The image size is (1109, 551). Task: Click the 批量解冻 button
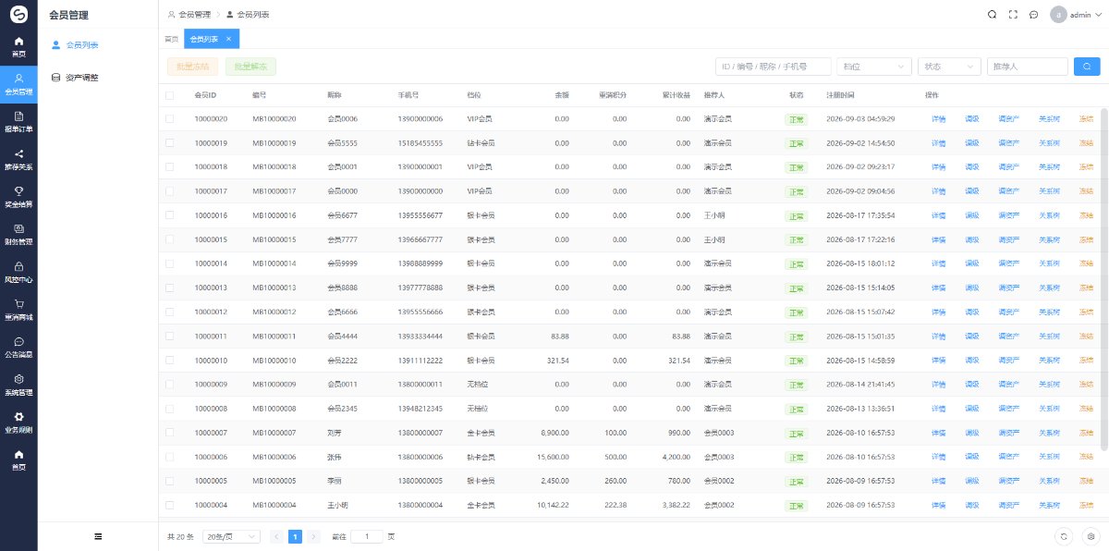[x=250, y=67]
